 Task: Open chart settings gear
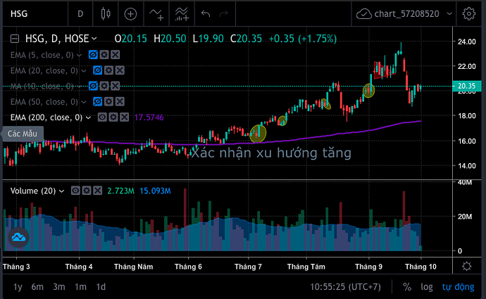coord(468,13)
